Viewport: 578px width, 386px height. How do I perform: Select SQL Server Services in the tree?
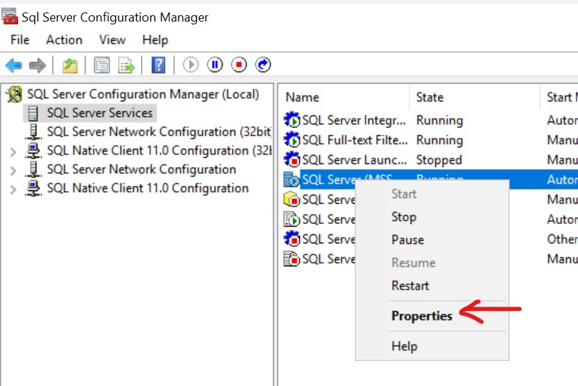tap(100, 113)
